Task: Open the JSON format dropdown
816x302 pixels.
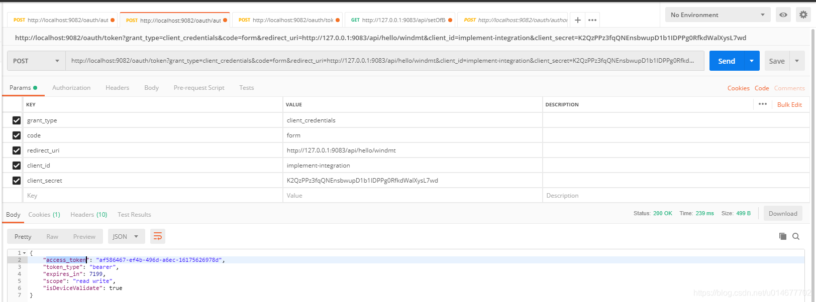Action: click(126, 236)
